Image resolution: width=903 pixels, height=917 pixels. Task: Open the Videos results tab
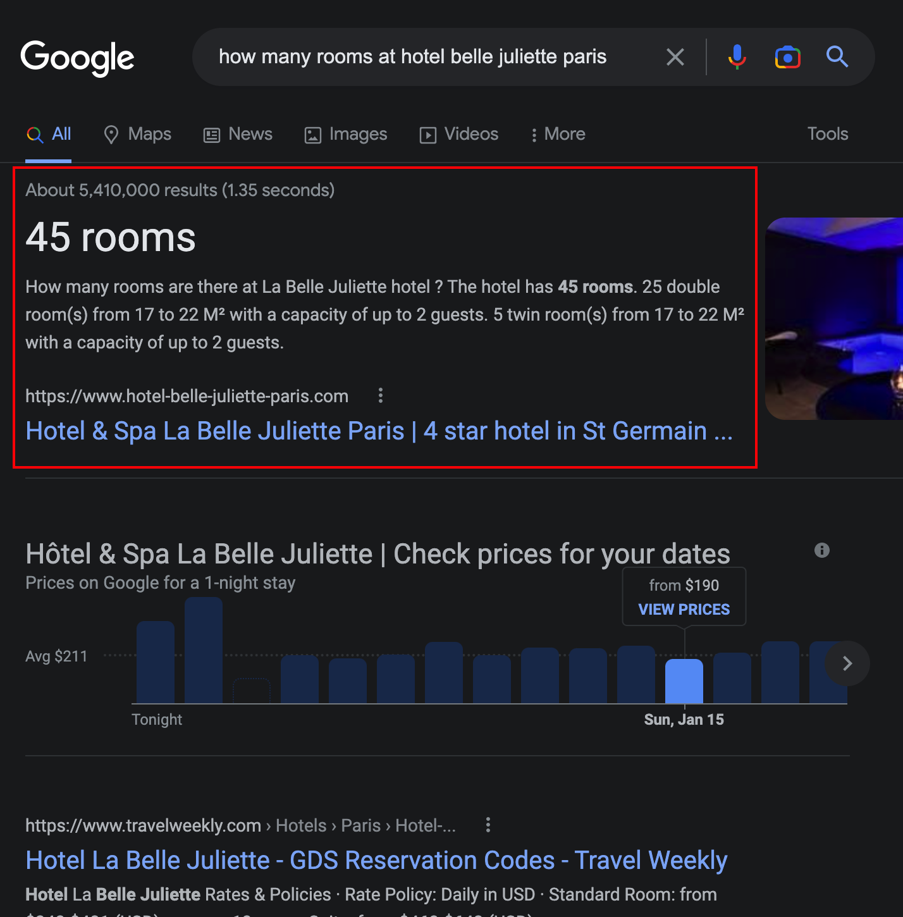(x=459, y=134)
